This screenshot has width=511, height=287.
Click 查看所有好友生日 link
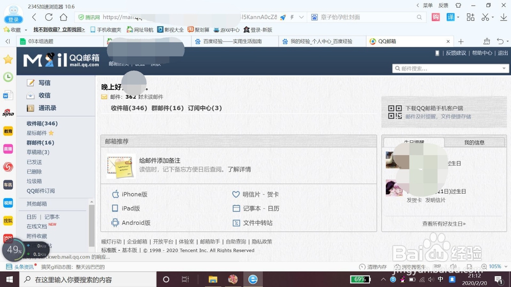pyautogui.click(x=444, y=224)
